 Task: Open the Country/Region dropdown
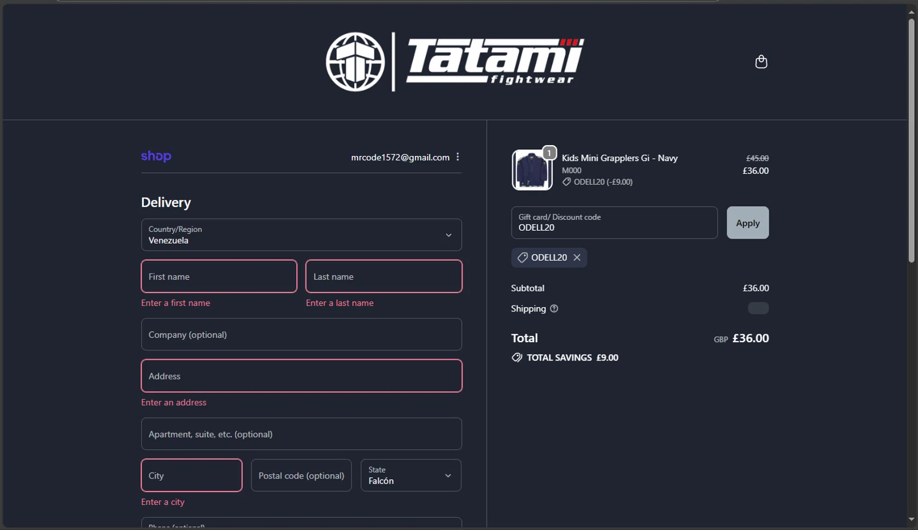(x=301, y=235)
